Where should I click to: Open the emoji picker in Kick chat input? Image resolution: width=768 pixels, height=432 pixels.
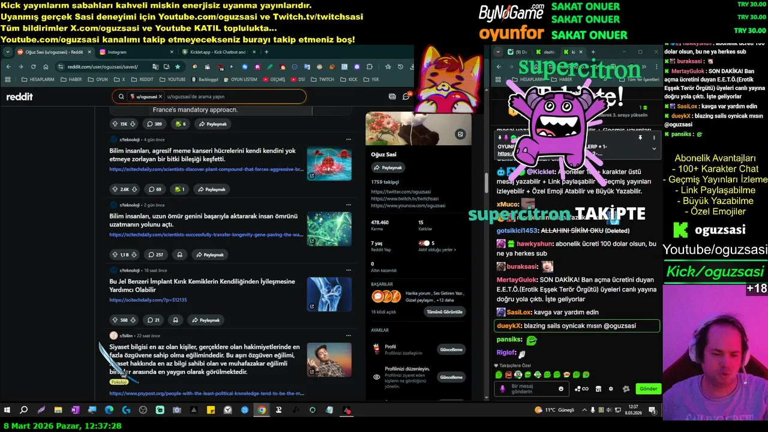point(561,389)
